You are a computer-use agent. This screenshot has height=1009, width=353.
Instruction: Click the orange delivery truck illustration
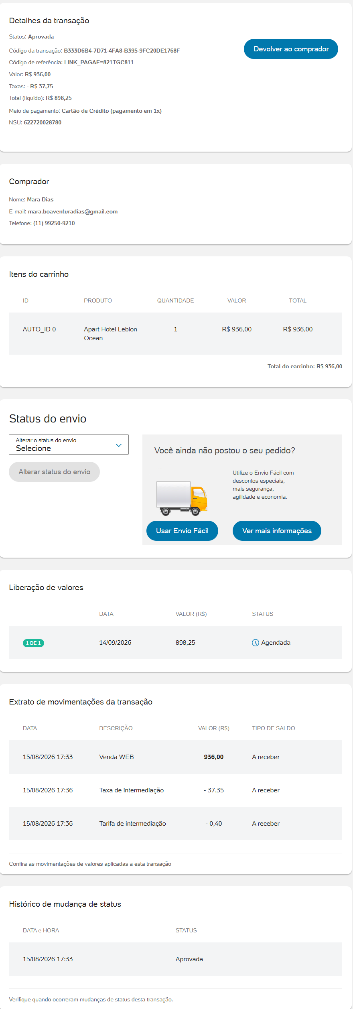[182, 498]
